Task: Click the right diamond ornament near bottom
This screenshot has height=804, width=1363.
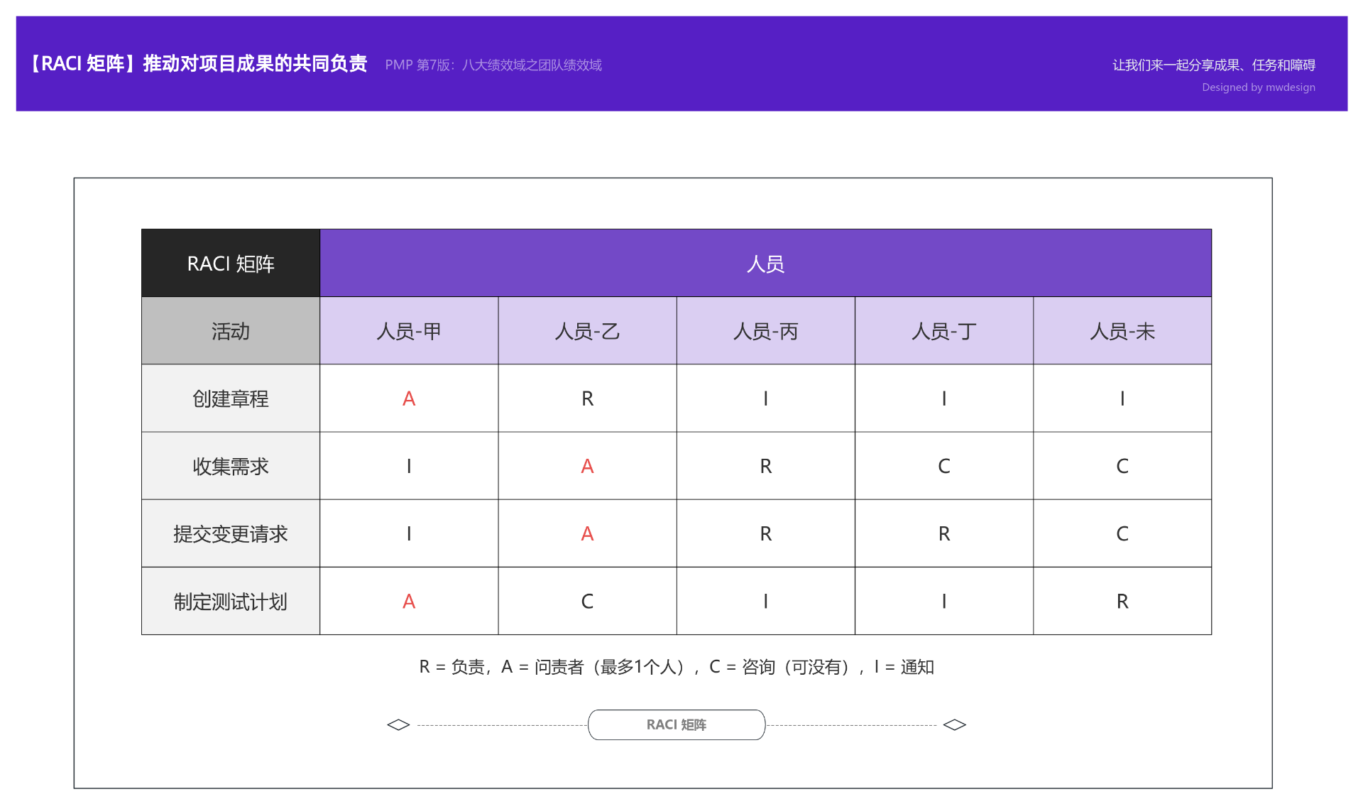Action: pos(956,724)
